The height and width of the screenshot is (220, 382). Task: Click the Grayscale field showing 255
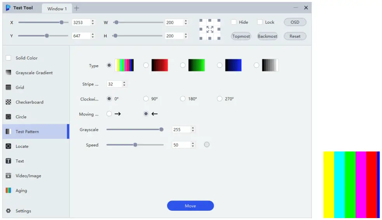coord(181,130)
